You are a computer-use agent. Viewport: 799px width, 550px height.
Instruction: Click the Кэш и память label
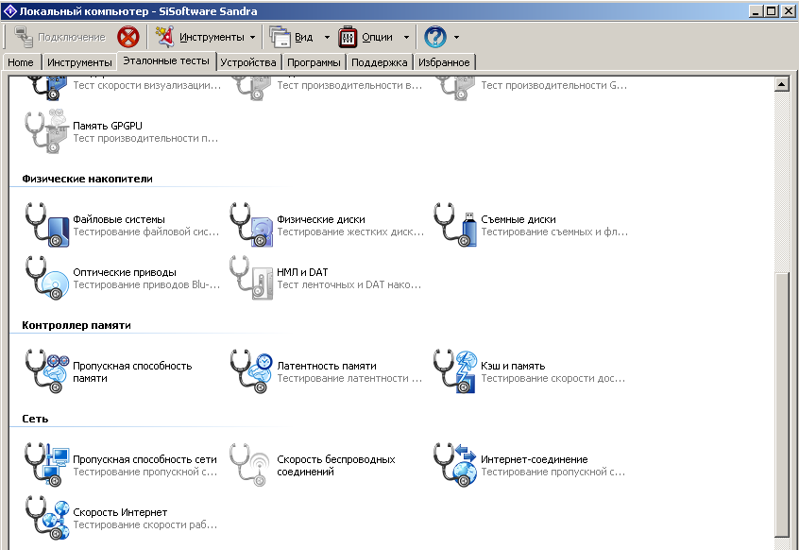point(513,366)
